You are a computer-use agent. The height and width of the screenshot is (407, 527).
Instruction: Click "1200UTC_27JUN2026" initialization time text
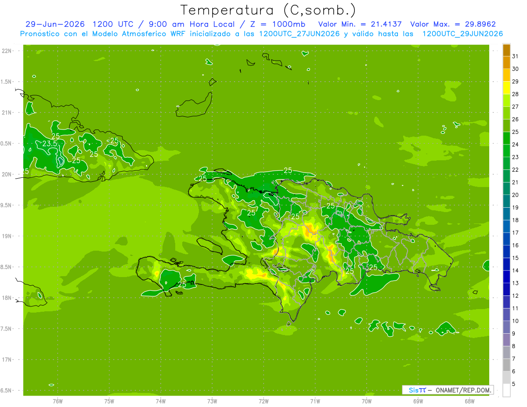click(x=300, y=34)
